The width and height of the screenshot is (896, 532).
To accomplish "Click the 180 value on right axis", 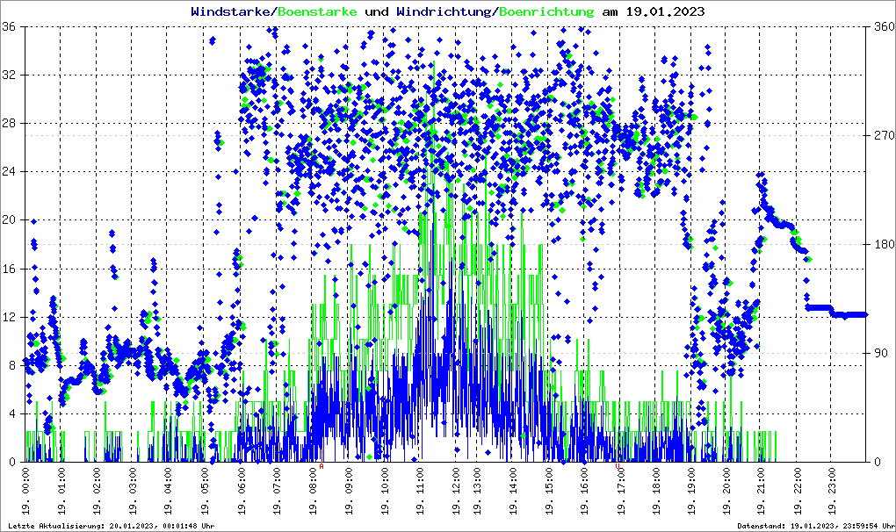I will click(881, 244).
